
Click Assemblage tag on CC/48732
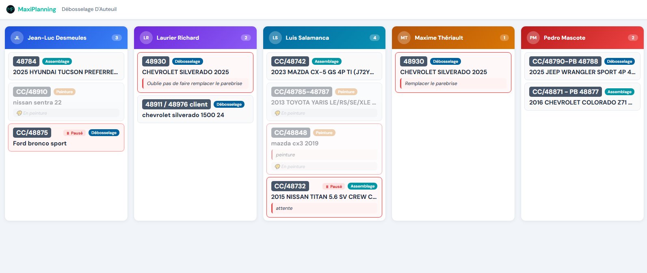[x=363, y=186]
